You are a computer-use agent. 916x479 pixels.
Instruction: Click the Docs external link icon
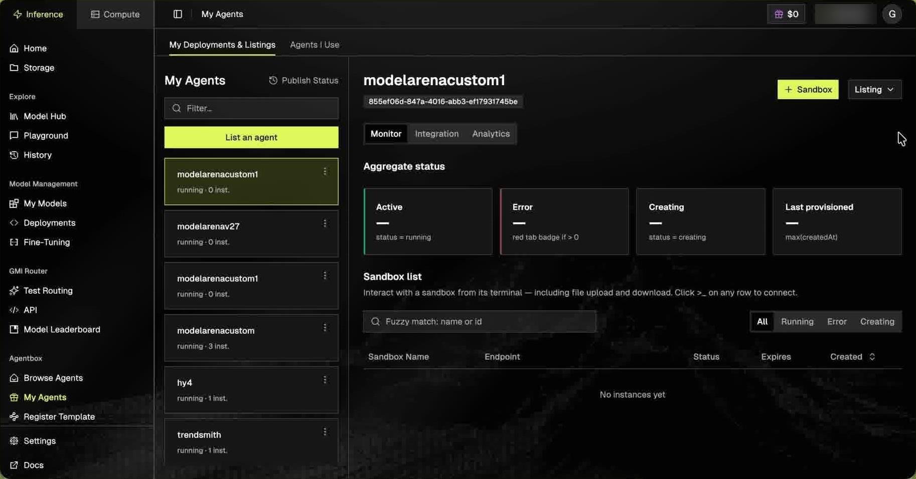[x=14, y=465]
